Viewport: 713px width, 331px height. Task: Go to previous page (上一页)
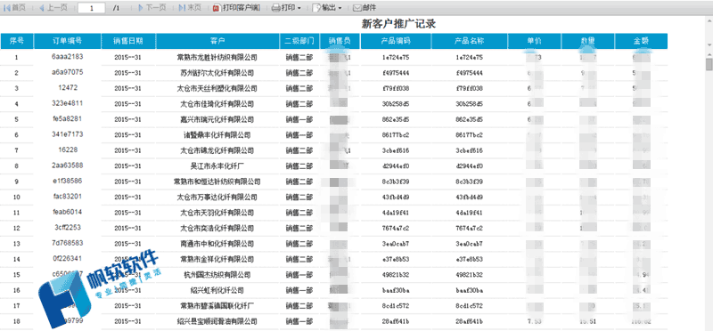click(53, 8)
